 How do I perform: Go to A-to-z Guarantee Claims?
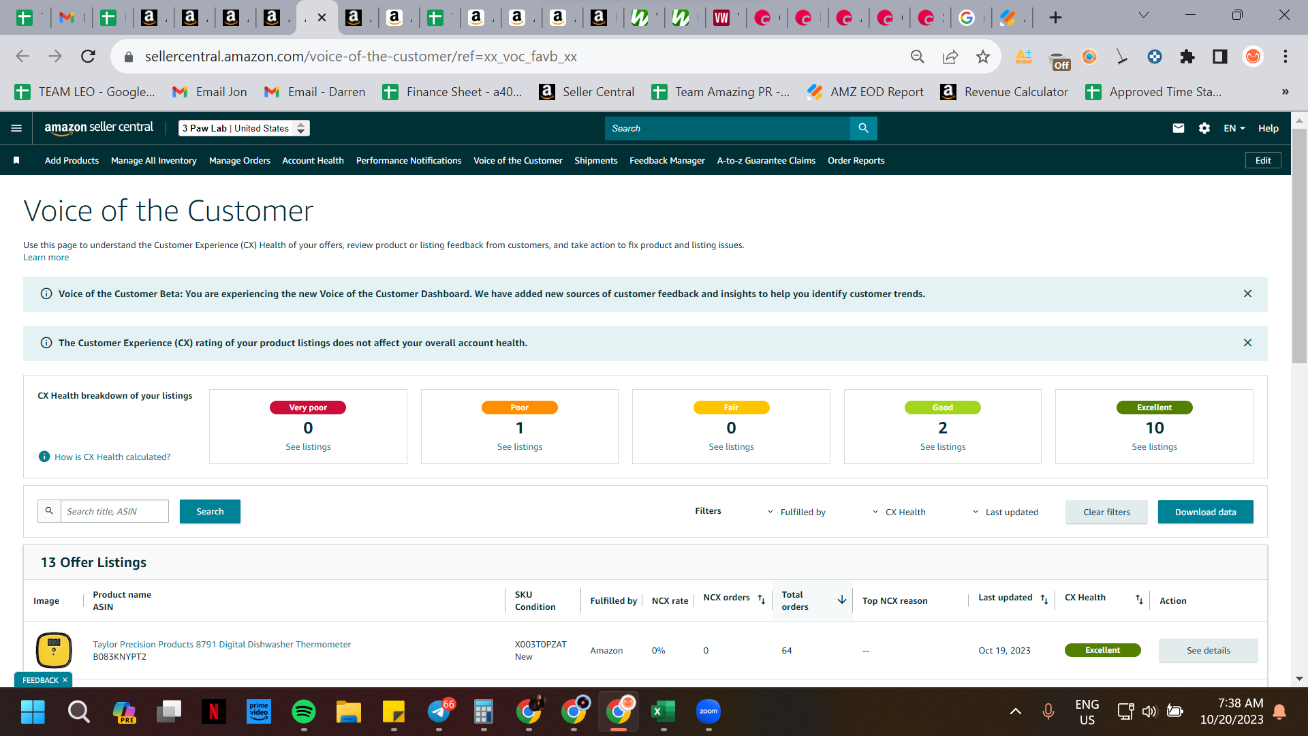[x=766, y=160]
